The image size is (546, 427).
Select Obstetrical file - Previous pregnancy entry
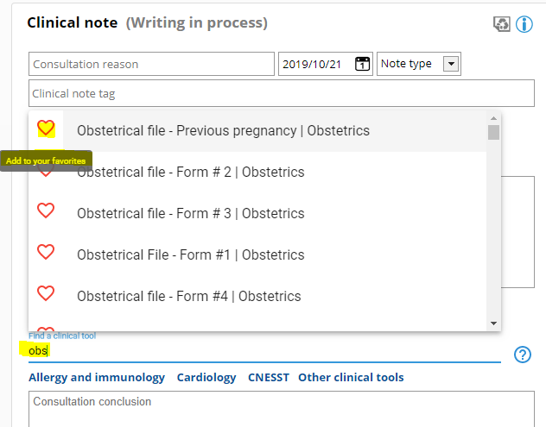coord(223,131)
